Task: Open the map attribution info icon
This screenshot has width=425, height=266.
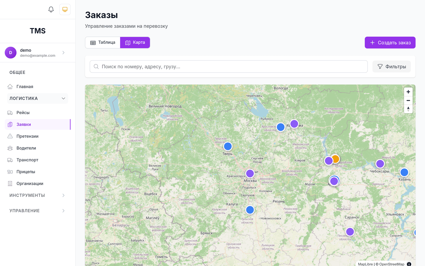Action: pos(409,264)
